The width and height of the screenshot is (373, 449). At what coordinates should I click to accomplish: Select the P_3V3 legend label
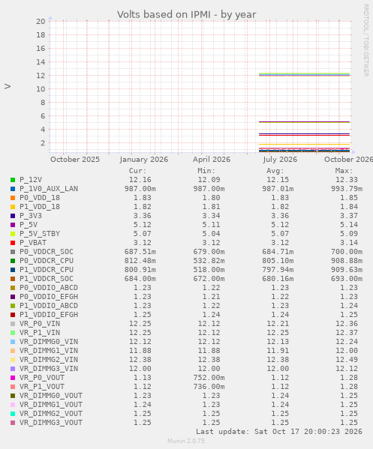(x=31, y=216)
